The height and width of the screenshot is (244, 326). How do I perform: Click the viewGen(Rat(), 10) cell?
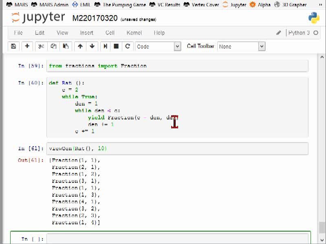pyautogui.click(x=177, y=148)
